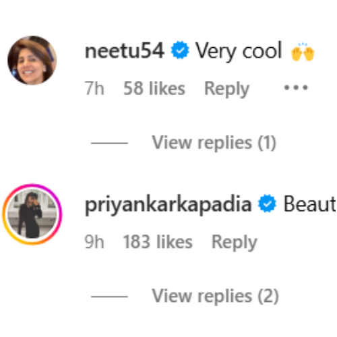Reply to neetu54's comment
This screenshot has height=337, width=337.
tap(227, 89)
